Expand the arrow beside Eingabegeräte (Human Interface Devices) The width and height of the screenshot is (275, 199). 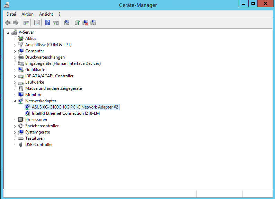pos(15,64)
